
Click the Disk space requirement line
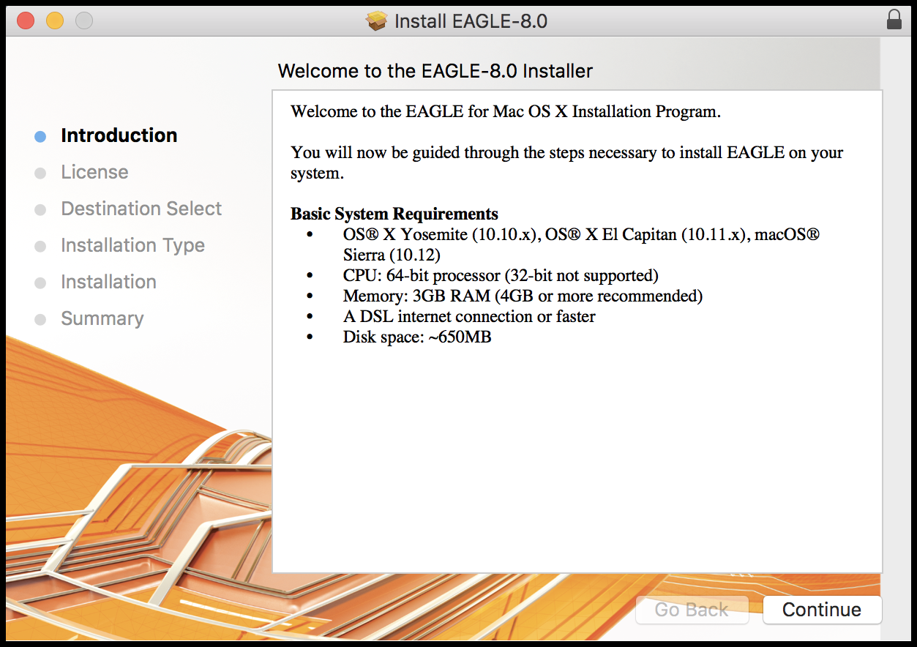(x=416, y=337)
